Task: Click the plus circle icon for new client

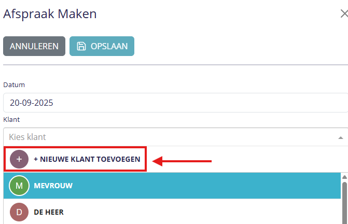Action: [19, 159]
